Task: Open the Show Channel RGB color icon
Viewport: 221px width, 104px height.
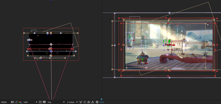Action: coord(20,102)
